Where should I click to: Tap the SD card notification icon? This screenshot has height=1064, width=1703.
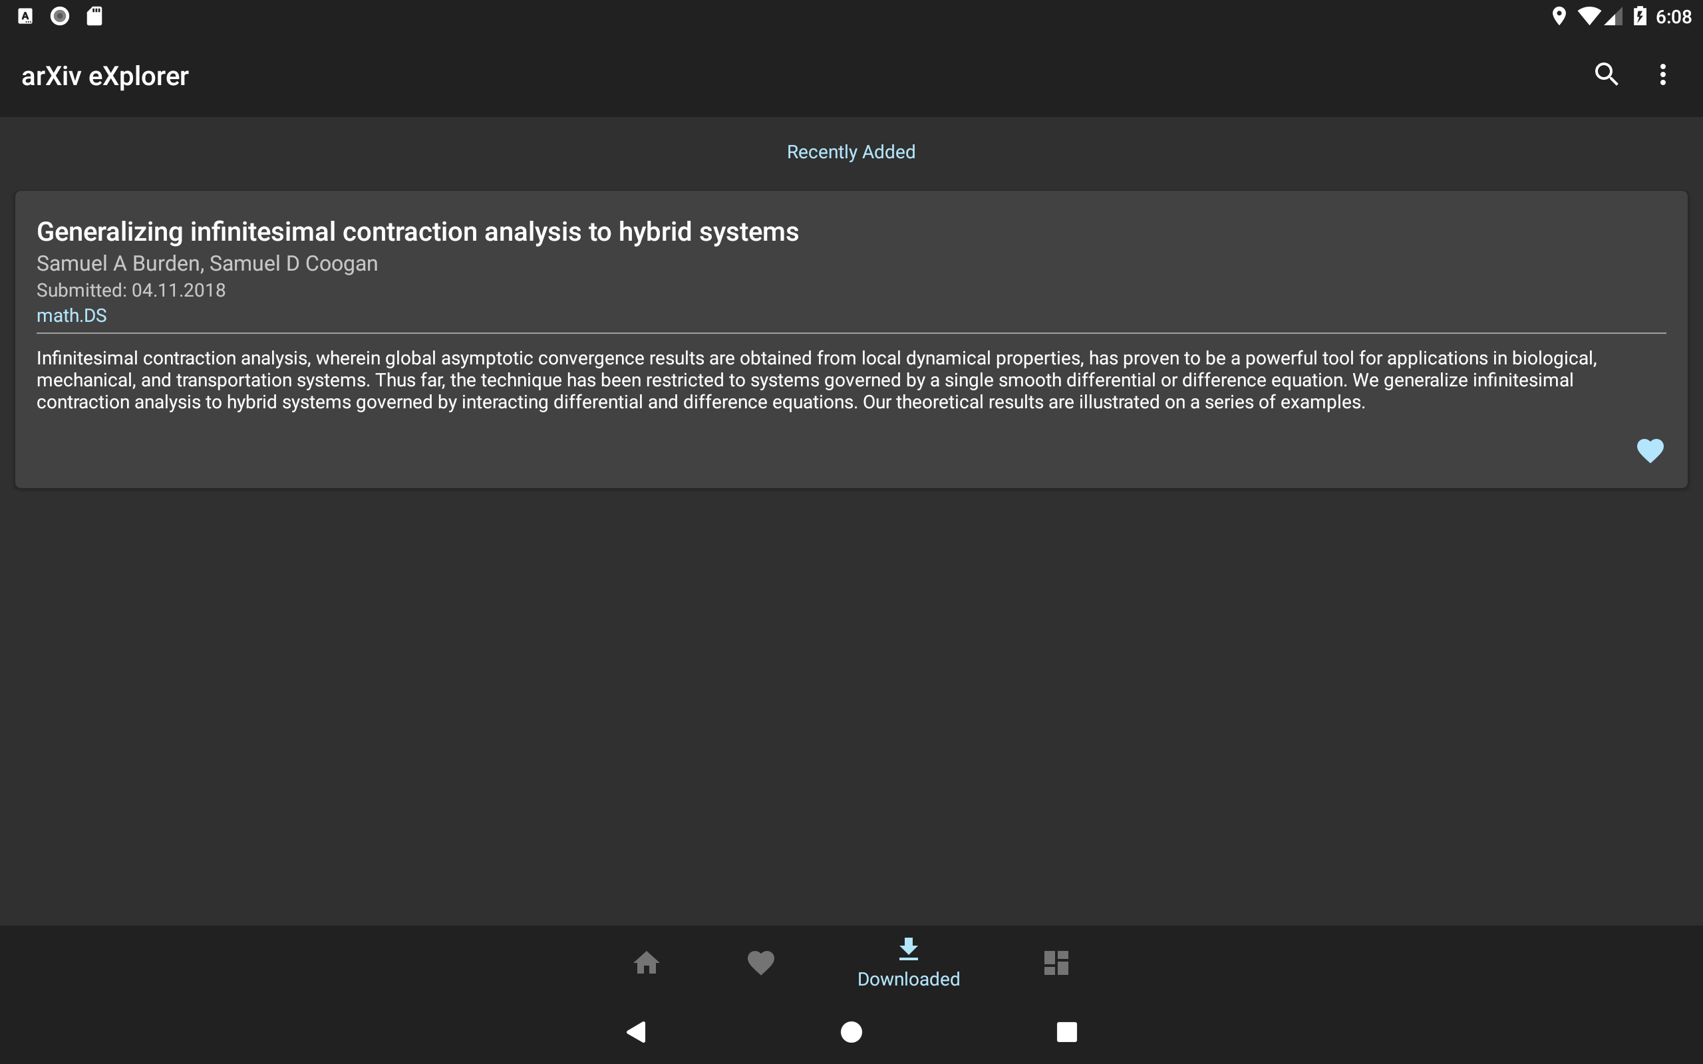click(x=94, y=16)
